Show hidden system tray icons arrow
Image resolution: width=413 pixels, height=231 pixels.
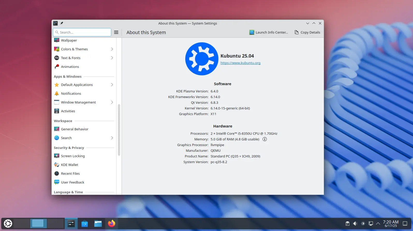[x=378, y=224]
